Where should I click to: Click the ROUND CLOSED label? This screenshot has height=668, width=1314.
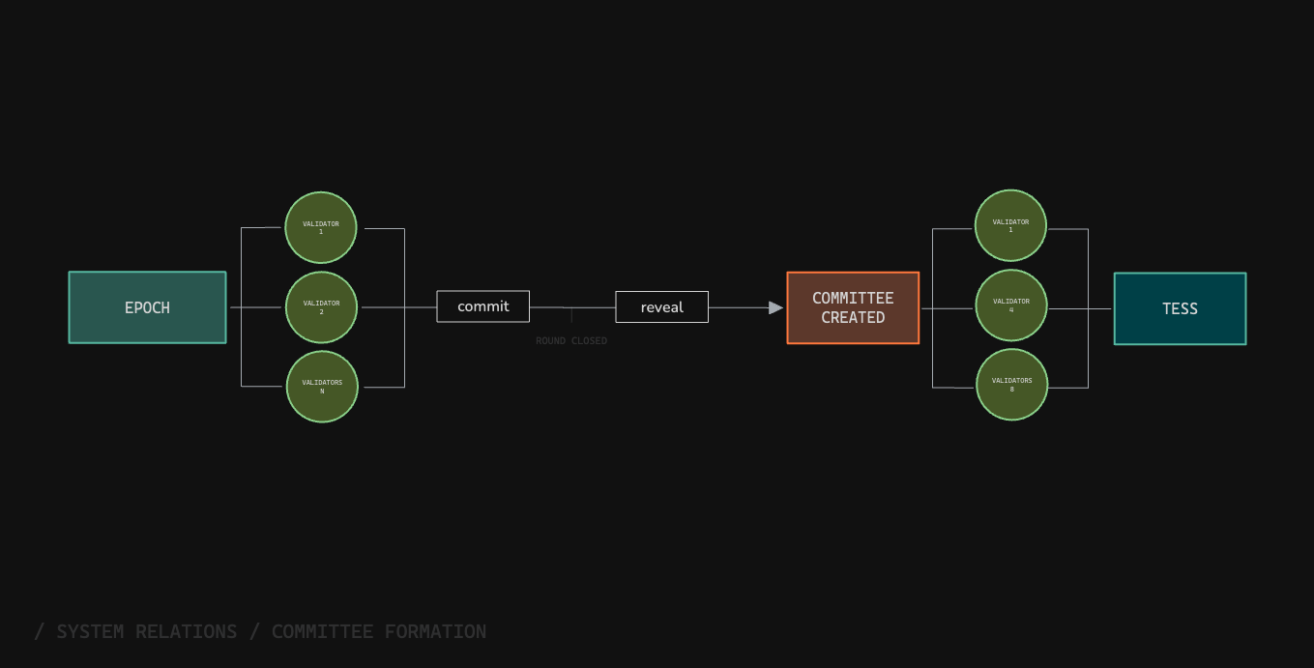[571, 341]
